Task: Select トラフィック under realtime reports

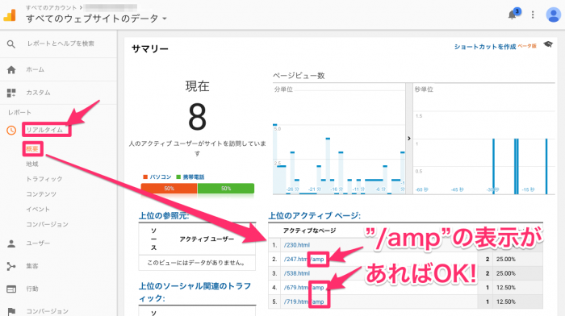Action: tap(44, 179)
